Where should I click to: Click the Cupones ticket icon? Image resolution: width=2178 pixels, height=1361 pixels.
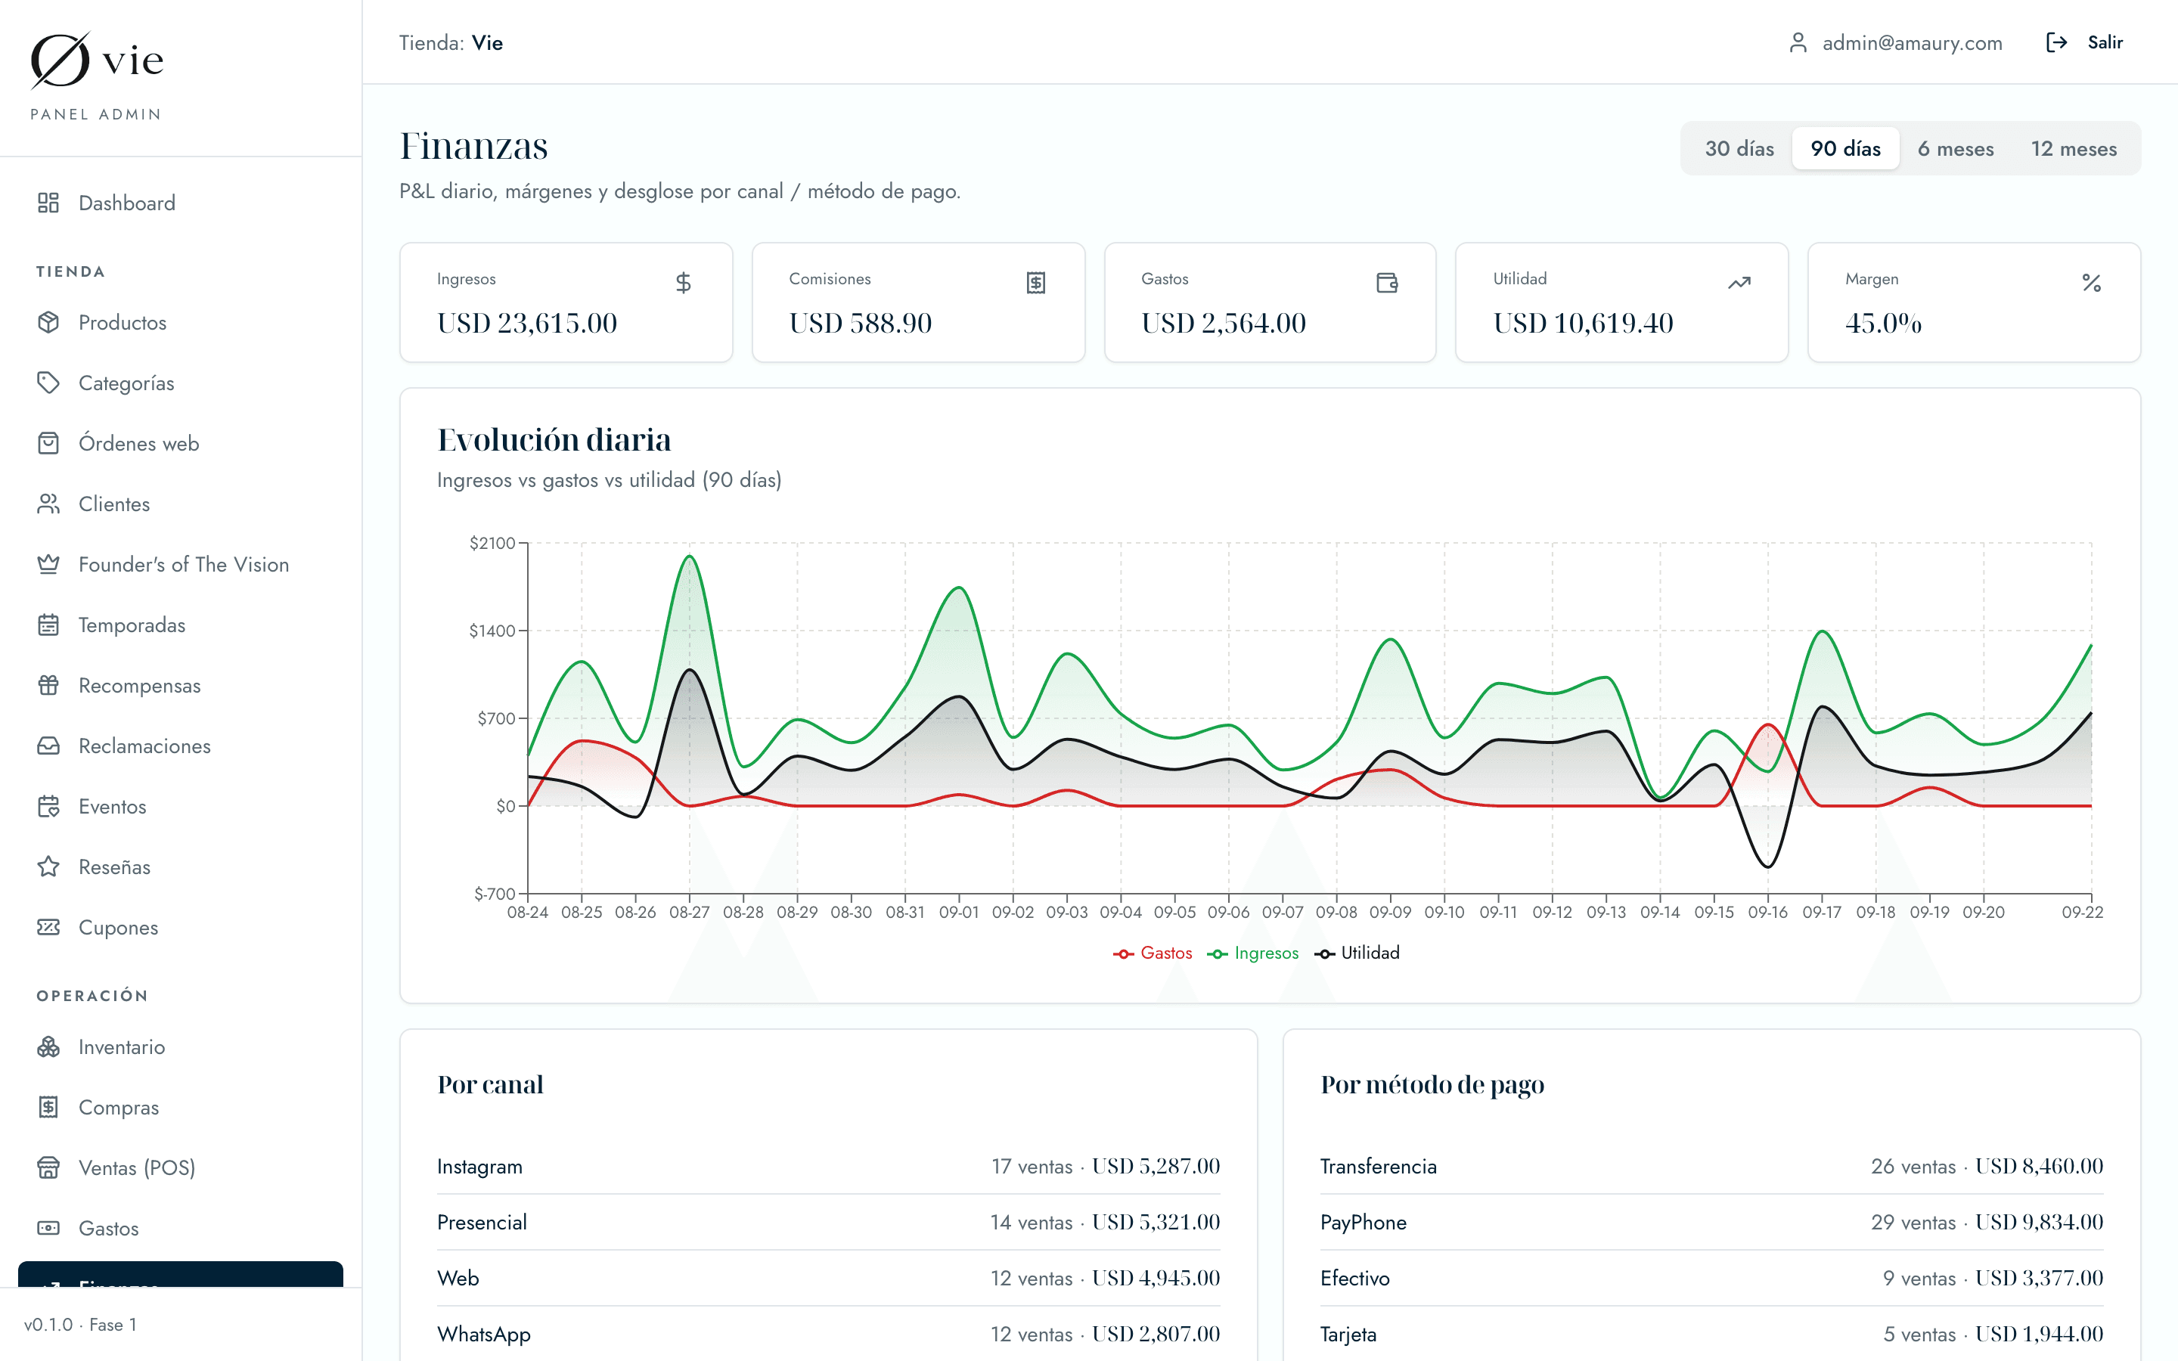(x=48, y=926)
